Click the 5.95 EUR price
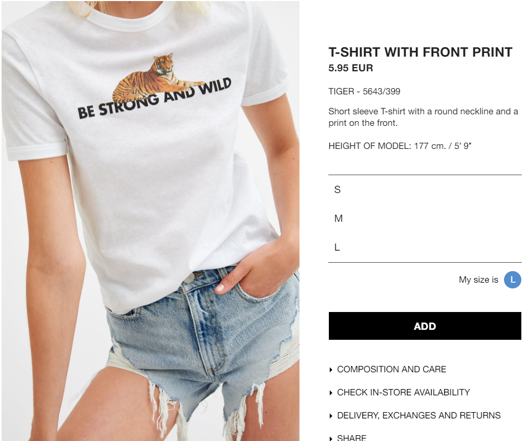Screen dimensions: 525x441 (350, 68)
